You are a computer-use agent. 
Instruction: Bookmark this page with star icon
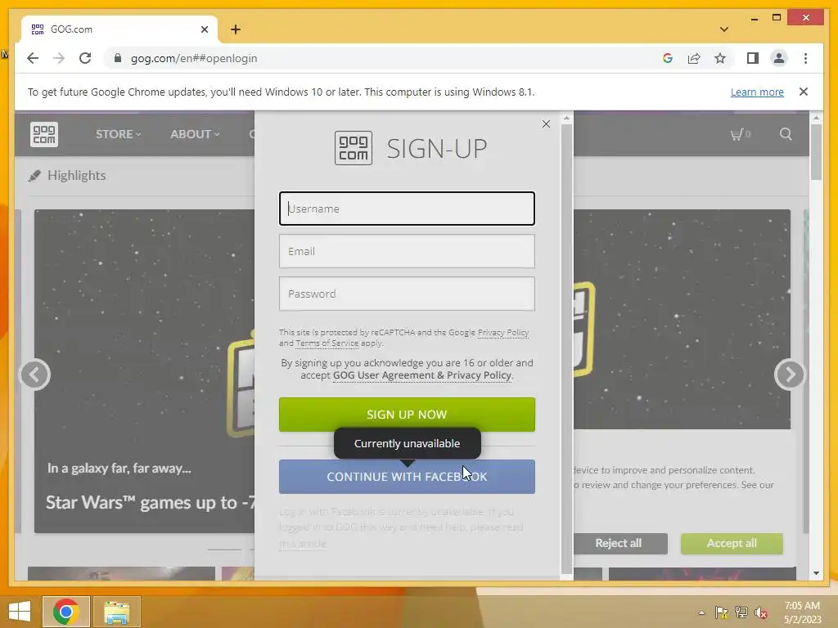coord(720,58)
